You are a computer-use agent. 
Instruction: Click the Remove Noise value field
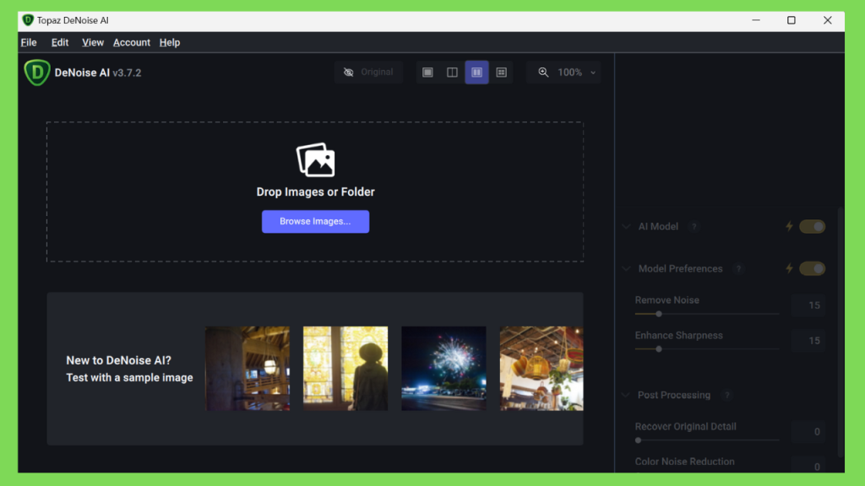pos(808,305)
